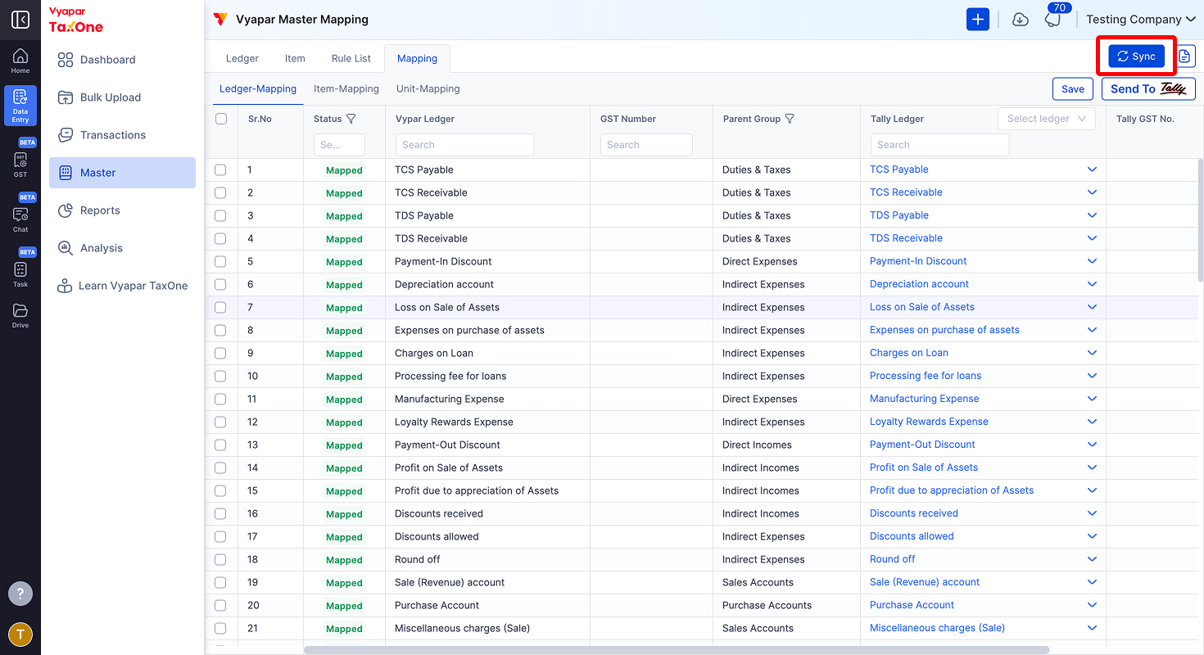
Task: Check the row 3 TDS Payable checkbox
Action: tap(220, 215)
